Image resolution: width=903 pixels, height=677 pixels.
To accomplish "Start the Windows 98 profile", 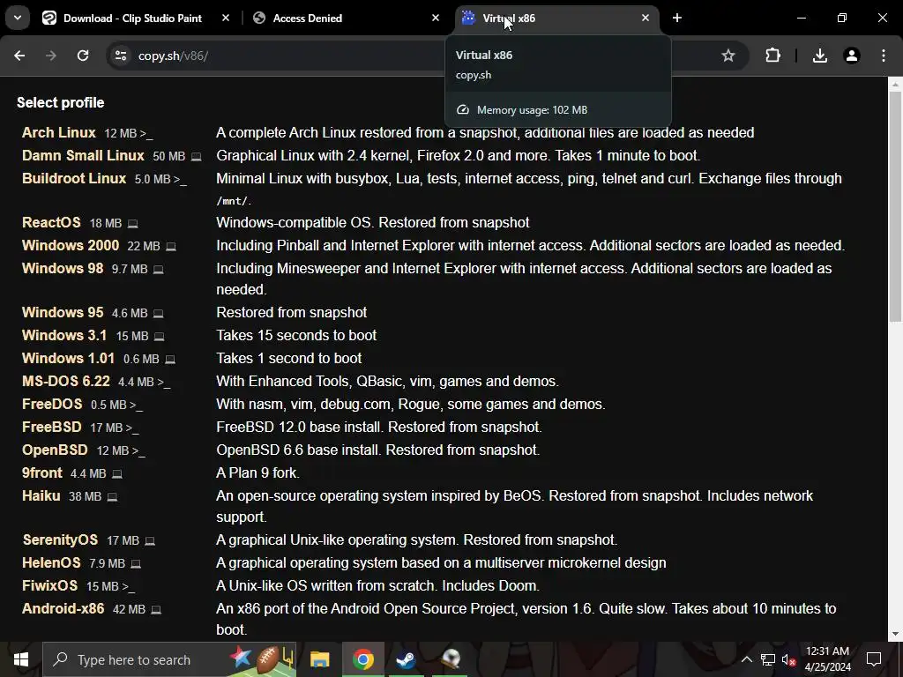I will pyautogui.click(x=63, y=268).
